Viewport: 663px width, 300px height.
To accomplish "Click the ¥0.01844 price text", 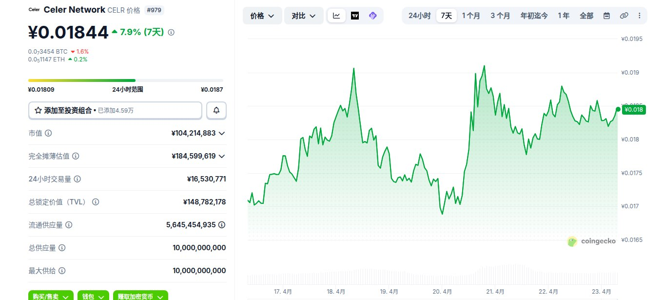I will click(68, 32).
